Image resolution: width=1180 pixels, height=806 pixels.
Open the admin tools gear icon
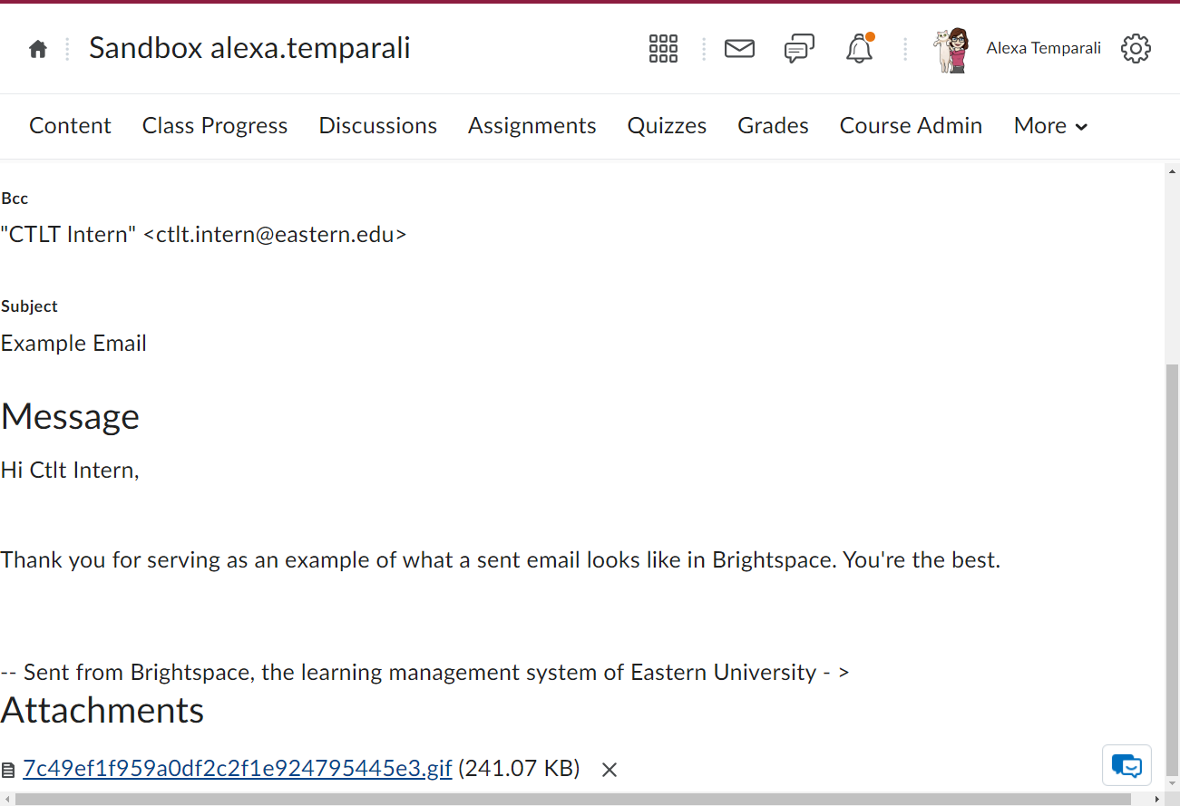click(1136, 48)
